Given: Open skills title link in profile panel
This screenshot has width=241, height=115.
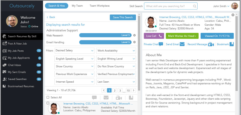Looking at the screenshot, I should coord(195,17).
